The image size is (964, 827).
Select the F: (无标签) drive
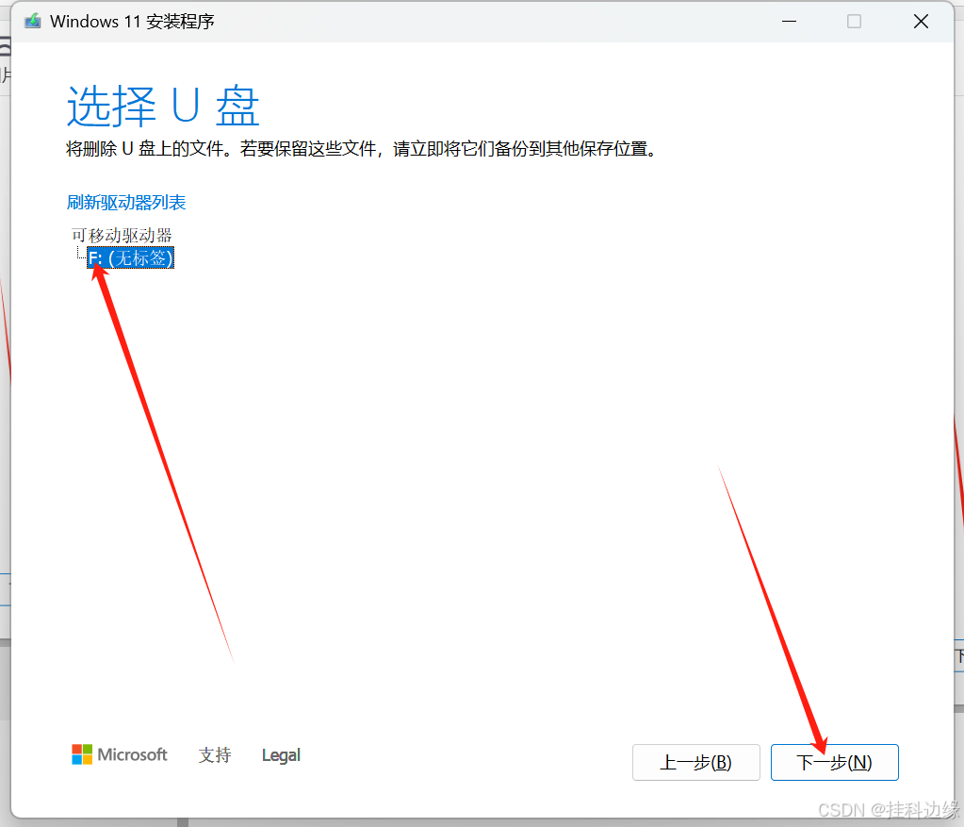(x=130, y=257)
